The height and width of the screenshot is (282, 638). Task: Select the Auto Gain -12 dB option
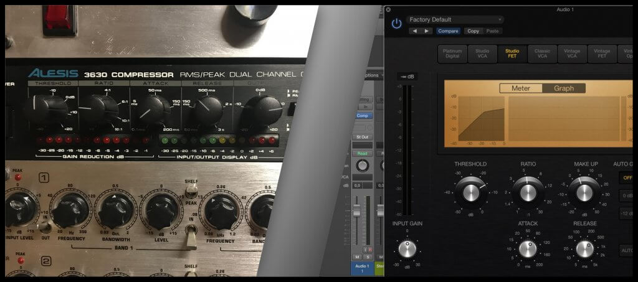click(627, 214)
